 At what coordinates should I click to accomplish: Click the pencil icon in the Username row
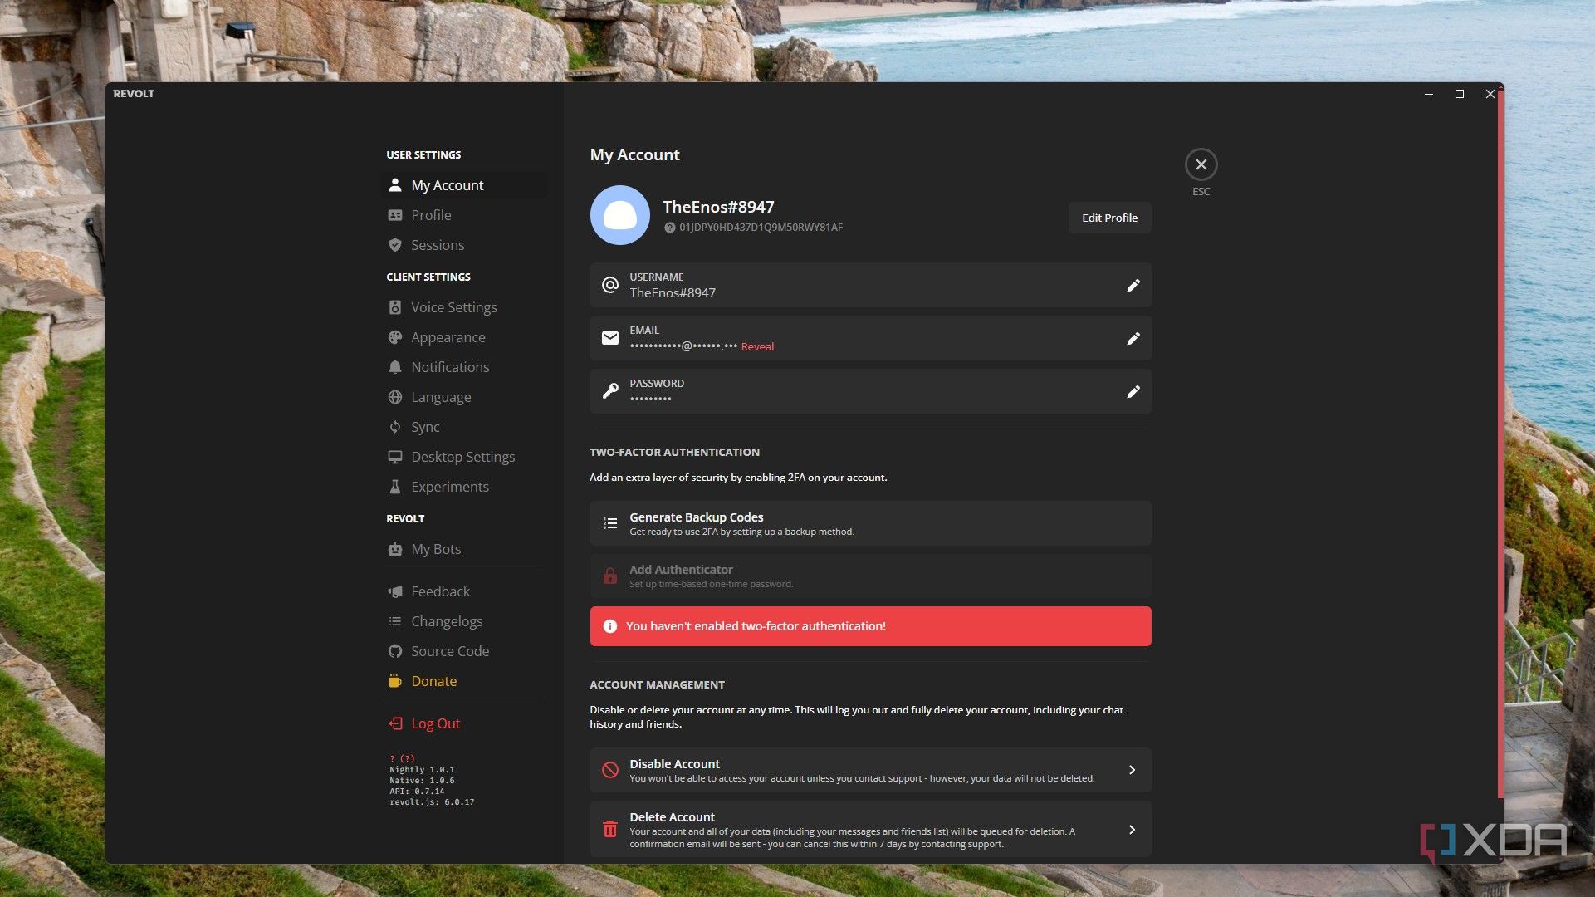[x=1133, y=286]
